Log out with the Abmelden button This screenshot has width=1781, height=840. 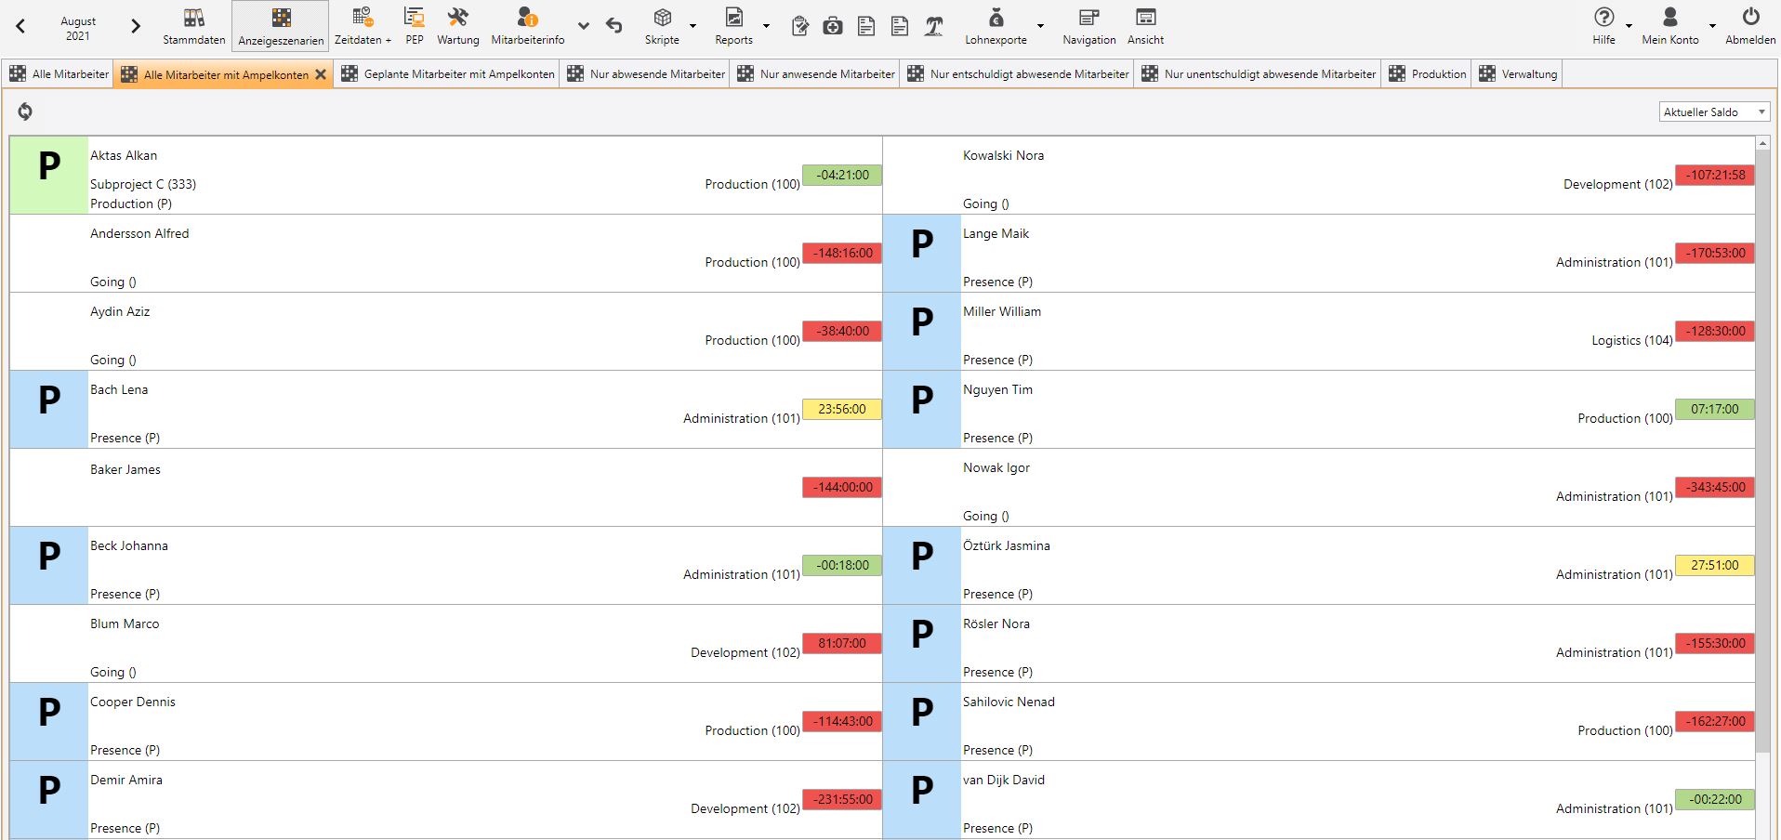tap(1749, 26)
